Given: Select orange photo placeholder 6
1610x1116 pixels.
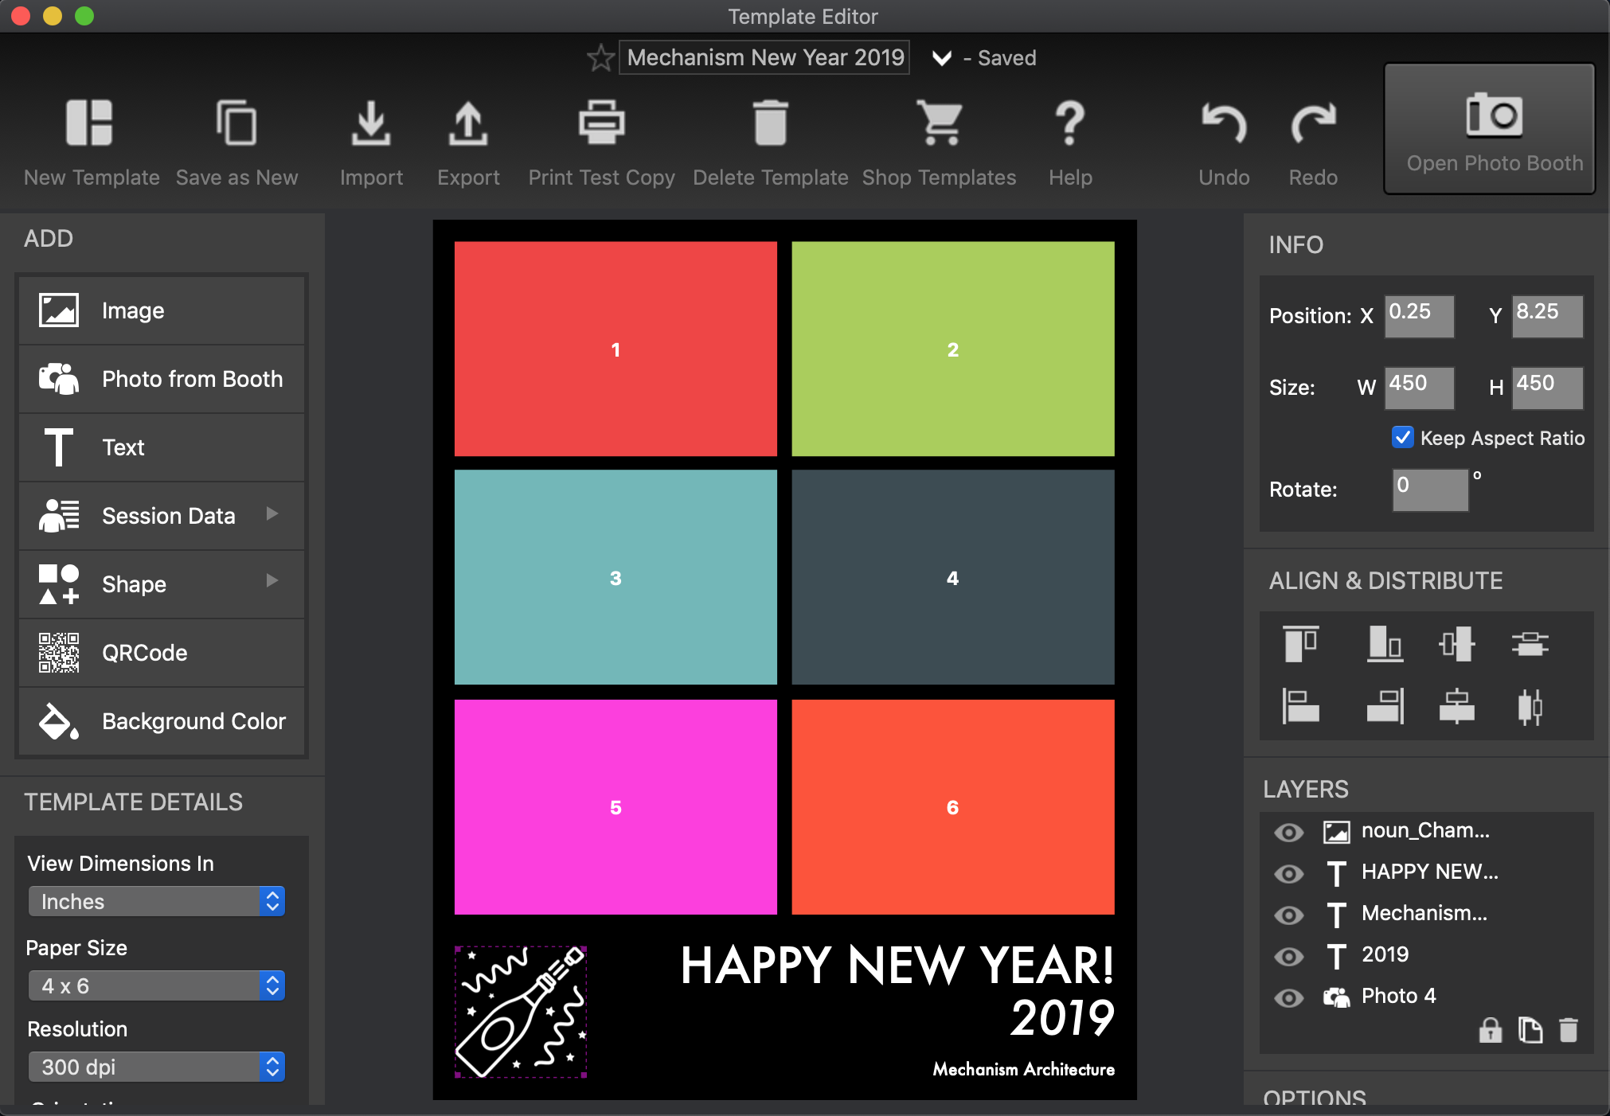Looking at the screenshot, I should (953, 807).
